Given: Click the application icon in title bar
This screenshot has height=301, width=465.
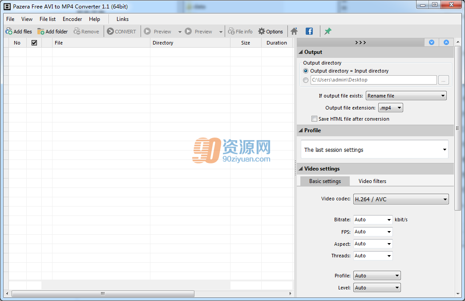Looking at the screenshot, I should (7, 6).
